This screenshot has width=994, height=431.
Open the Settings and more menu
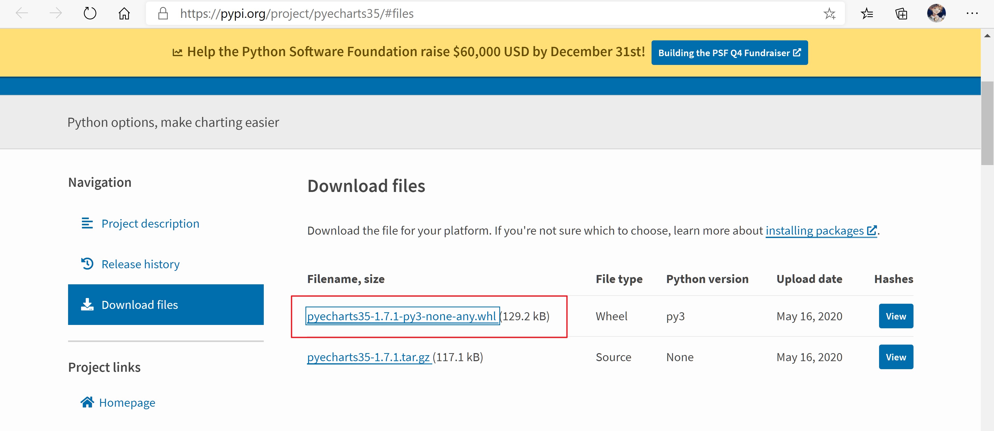coord(973,13)
